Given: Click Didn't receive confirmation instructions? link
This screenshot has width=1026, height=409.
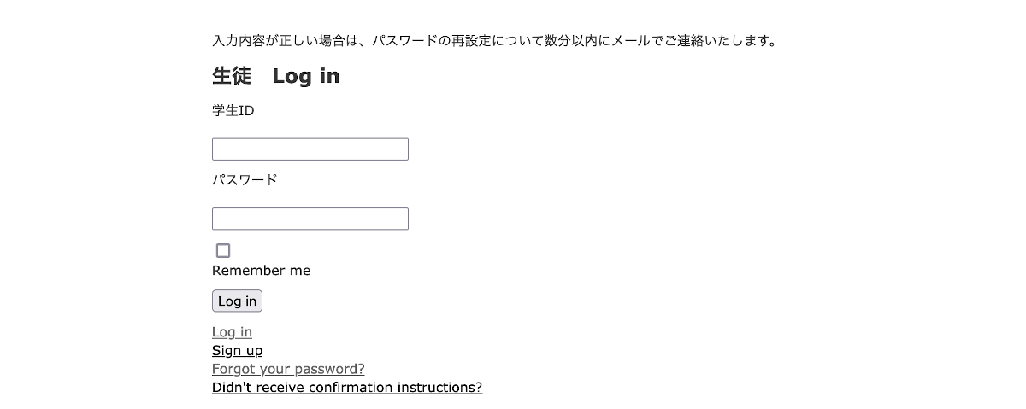Looking at the screenshot, I should 346,388.
